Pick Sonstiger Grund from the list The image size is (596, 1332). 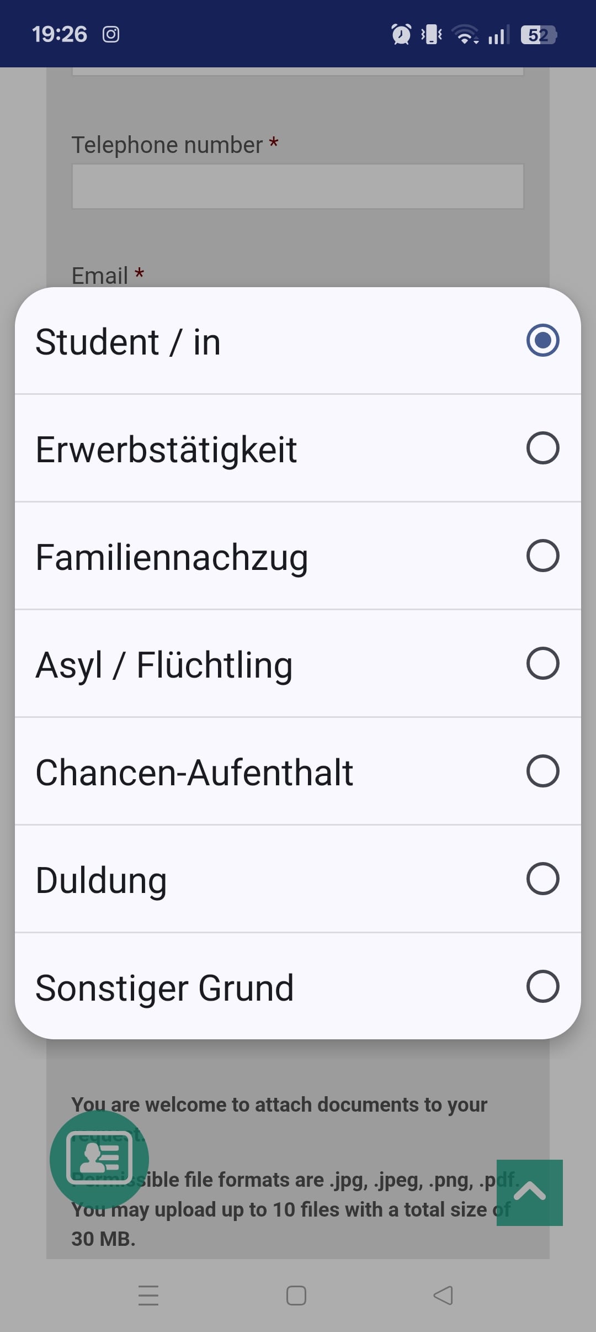point(164,987)
